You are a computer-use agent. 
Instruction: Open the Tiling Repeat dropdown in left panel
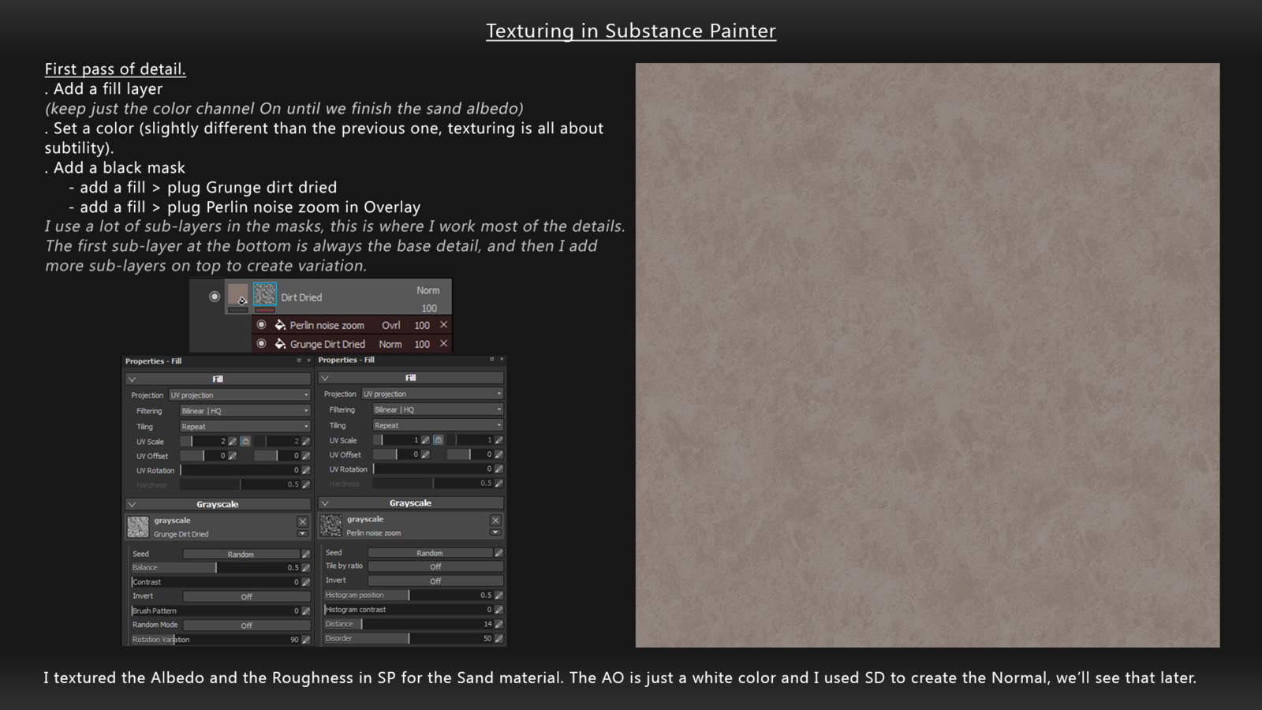(x=245, y=427)
